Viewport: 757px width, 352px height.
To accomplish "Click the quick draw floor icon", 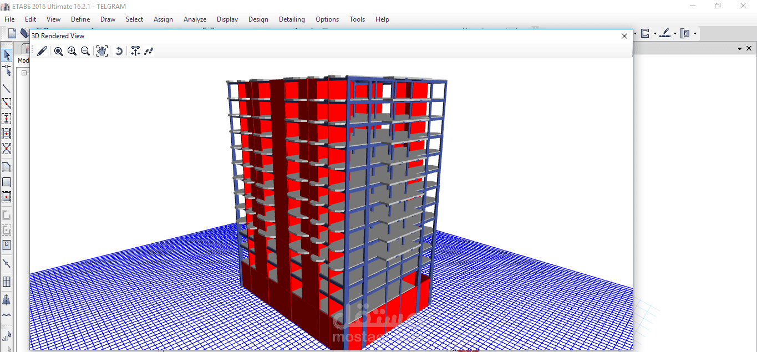I will [7, 197].
